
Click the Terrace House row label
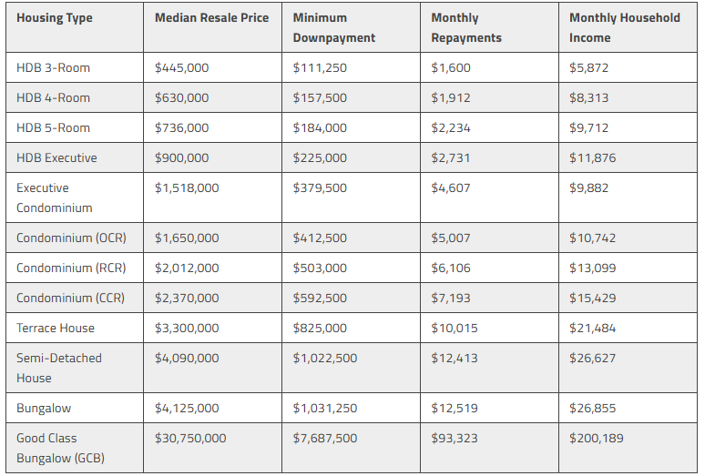coord(56,329)
